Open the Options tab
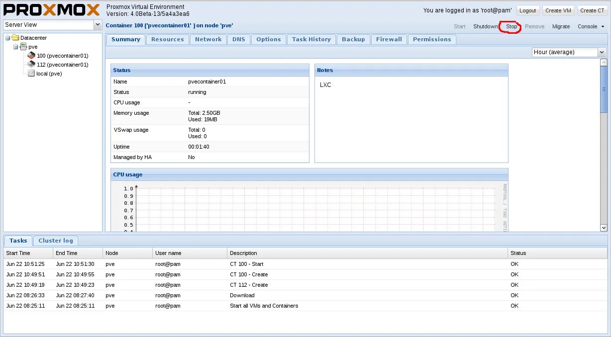This screenshot has width=611, height=337. click(x=269, y=39)
